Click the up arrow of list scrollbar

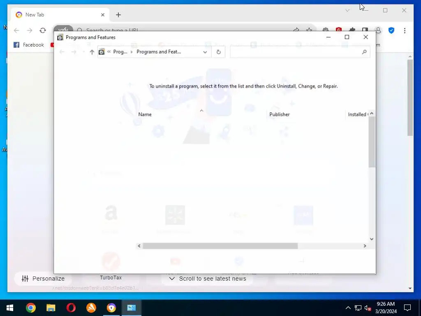coord(372,114)
